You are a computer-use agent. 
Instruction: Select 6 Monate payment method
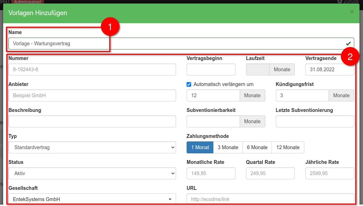[x=257, y=147]
